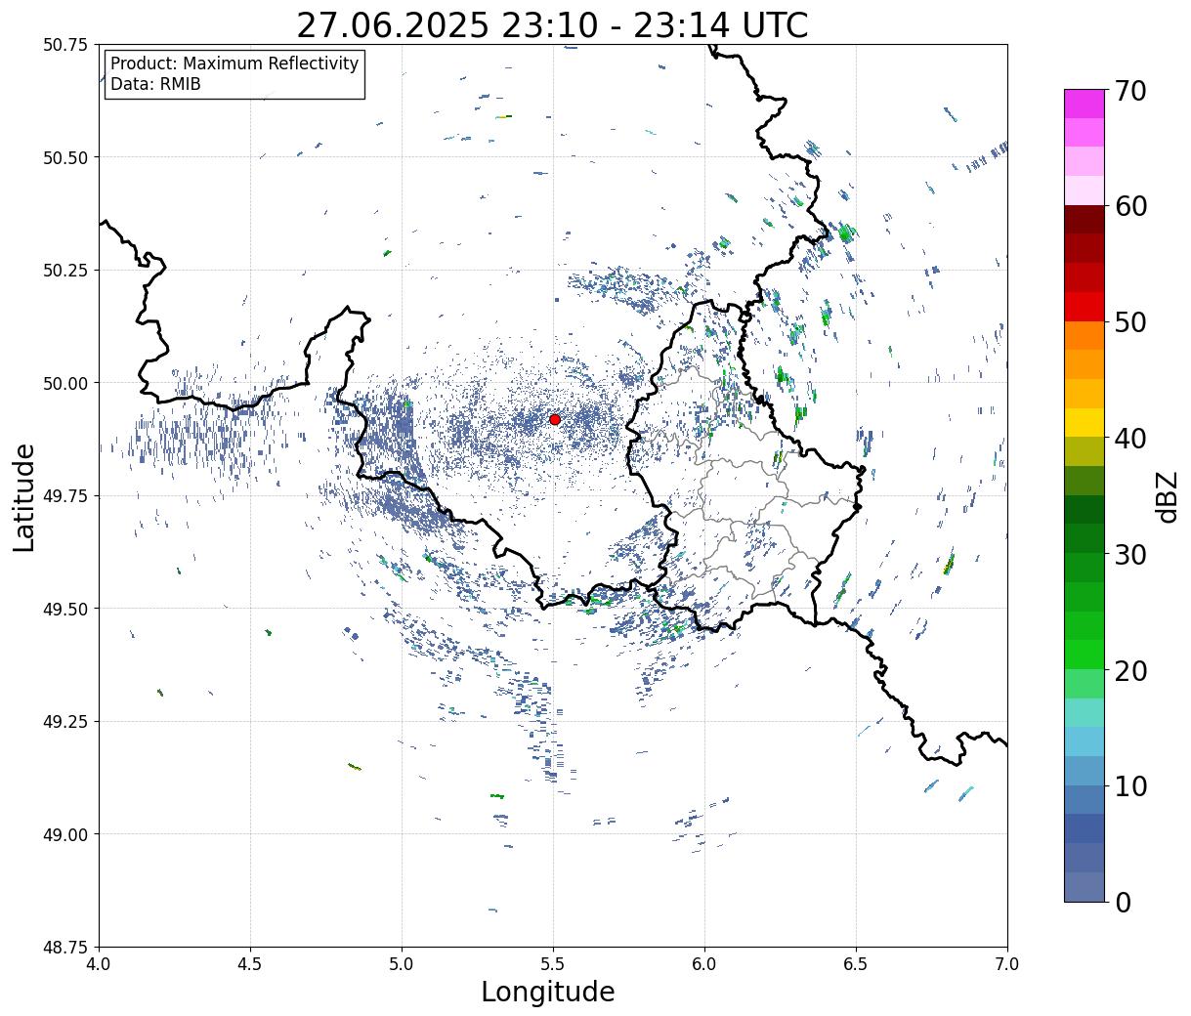Click the magenta top segment of the colorbar

click(1085, 104)
